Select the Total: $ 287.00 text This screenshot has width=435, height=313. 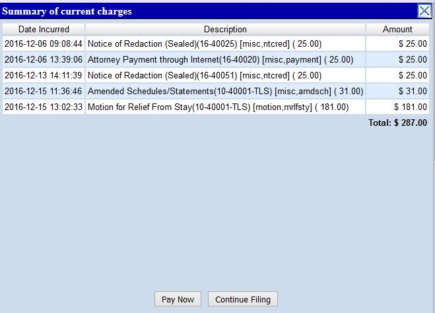(397, 123)
